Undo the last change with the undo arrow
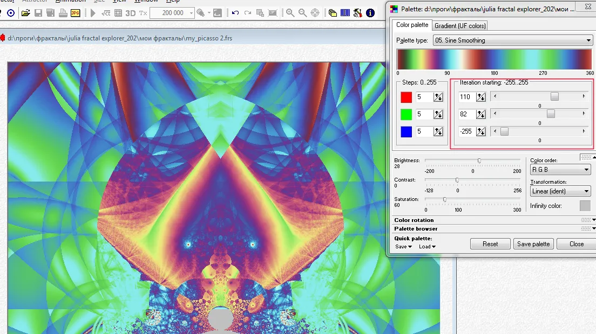596x334 pixels. click(235, 13)
